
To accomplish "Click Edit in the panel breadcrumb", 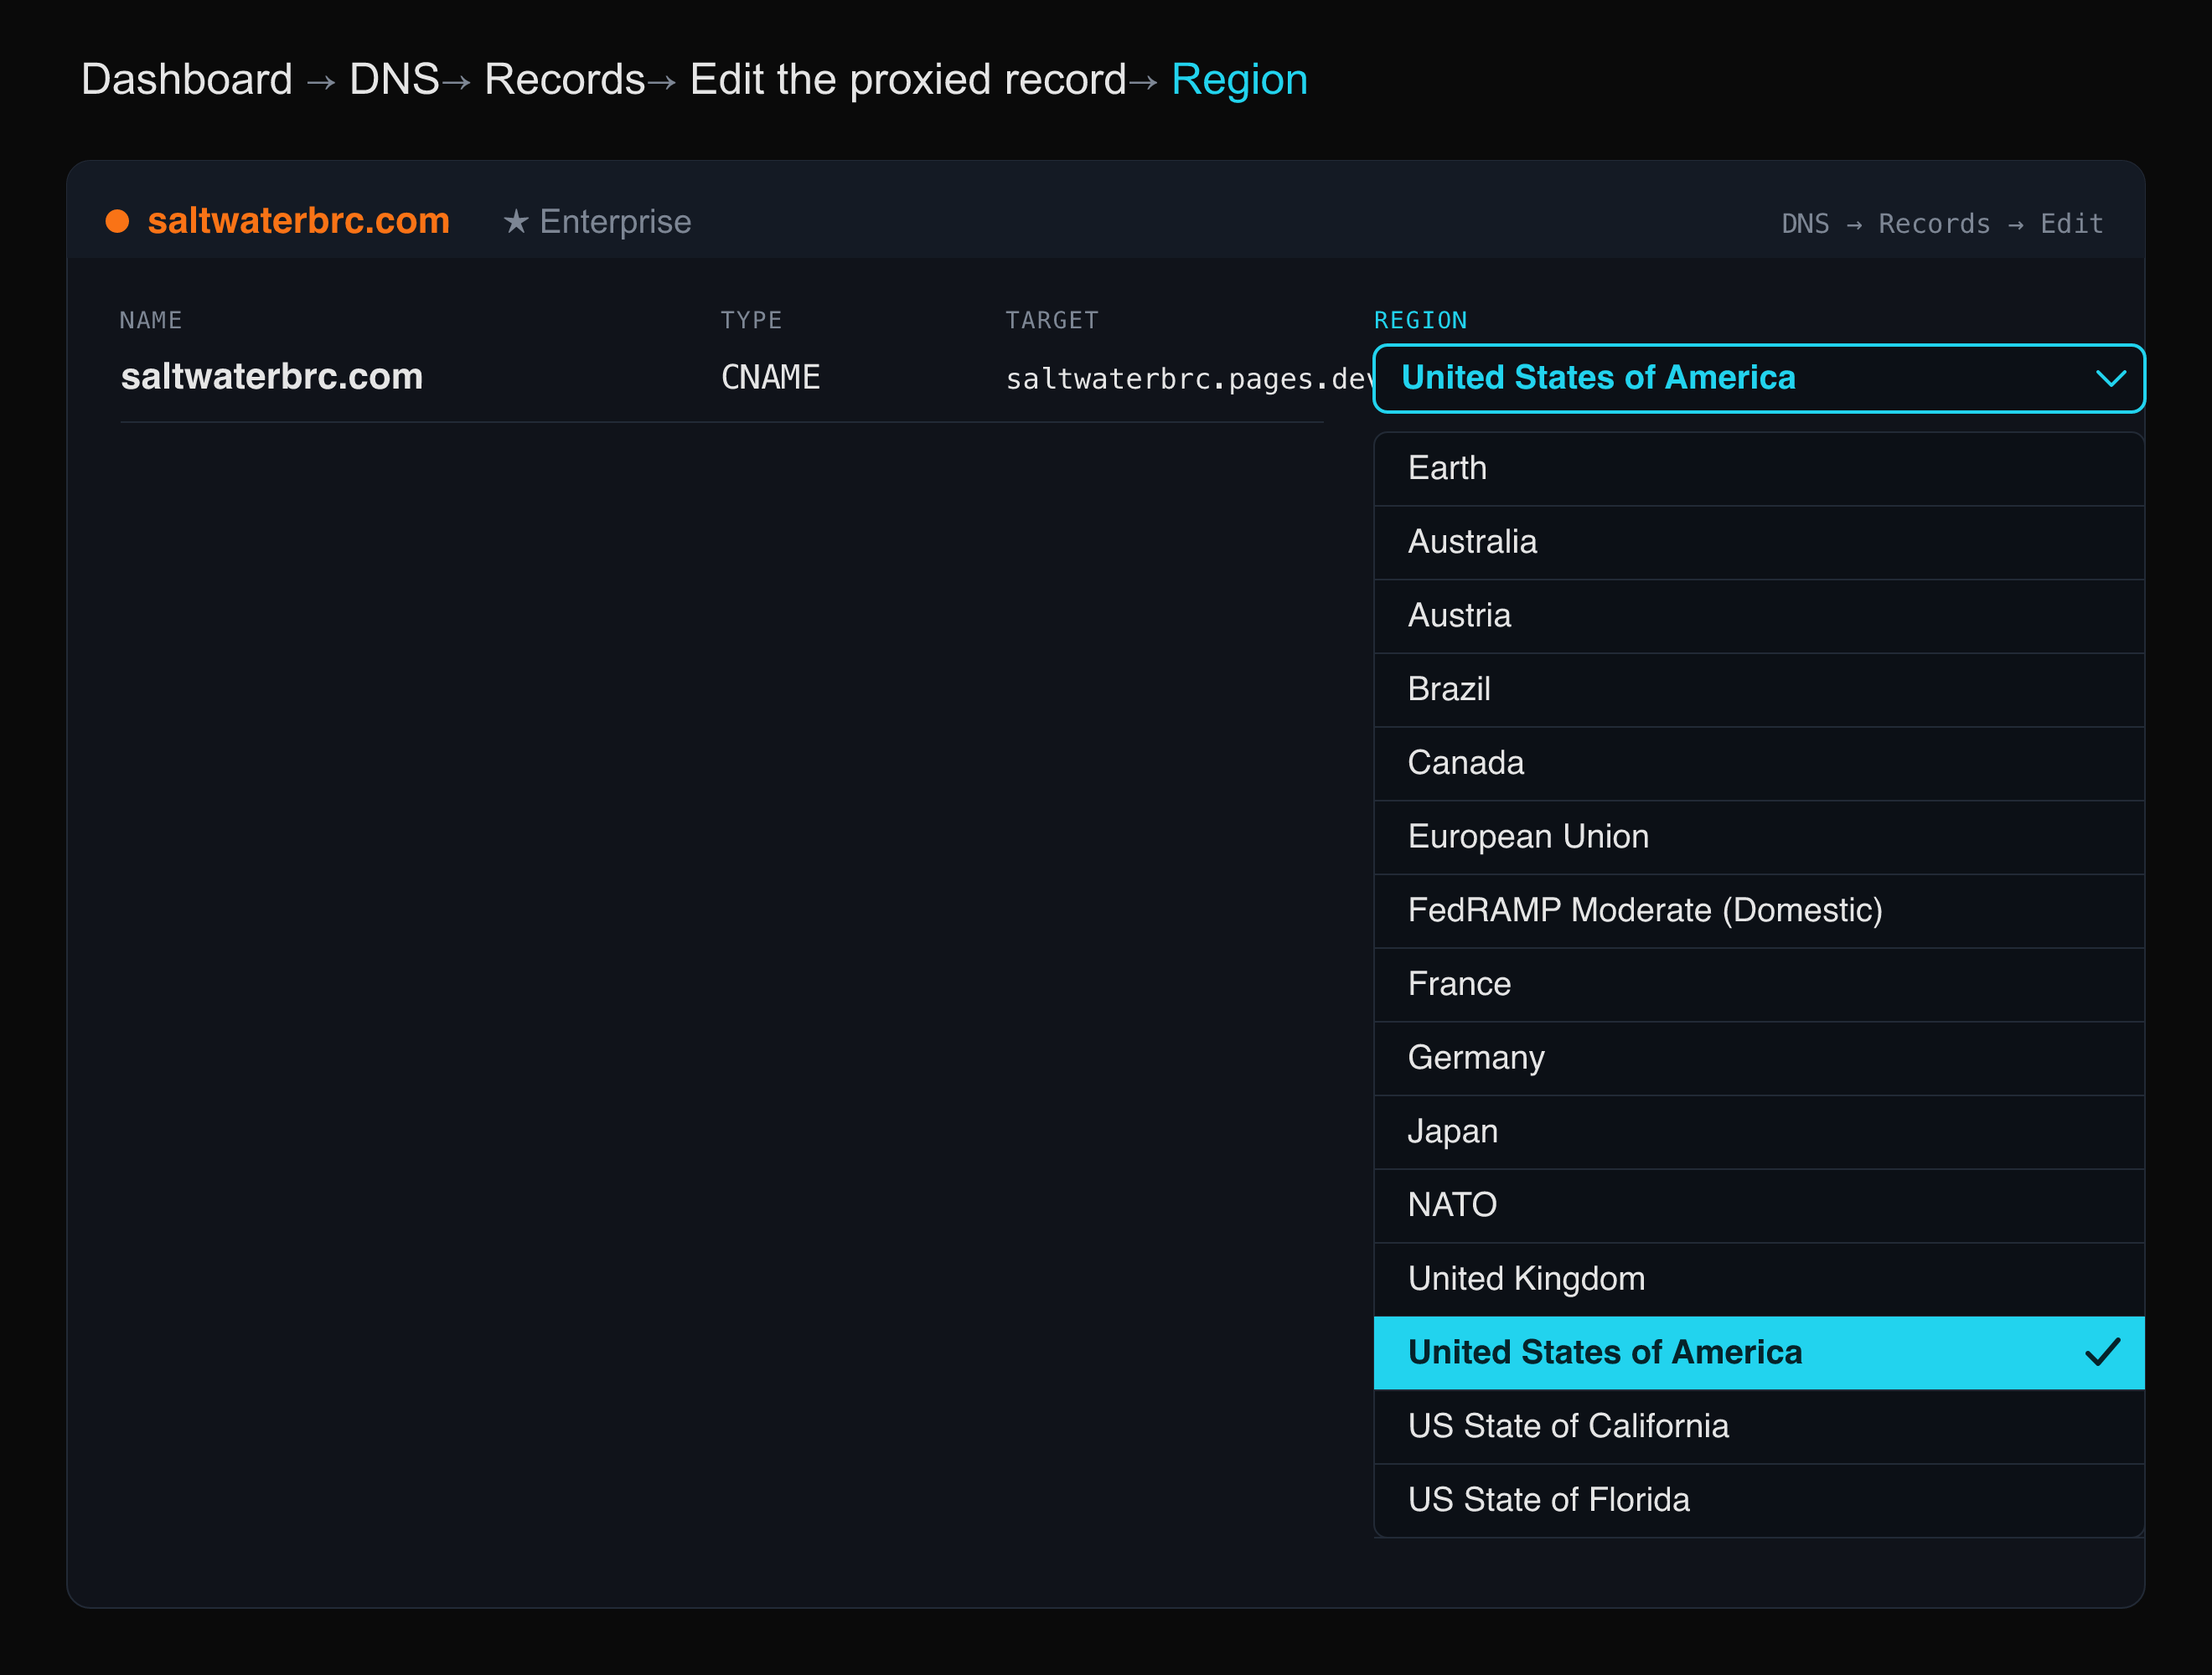I will tap(2071, 224).
